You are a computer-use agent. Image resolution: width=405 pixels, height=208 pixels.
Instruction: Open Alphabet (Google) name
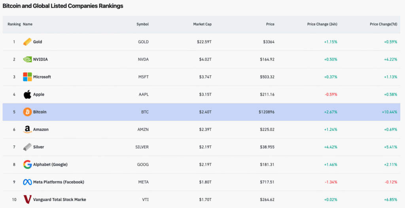tap(50, 165)
